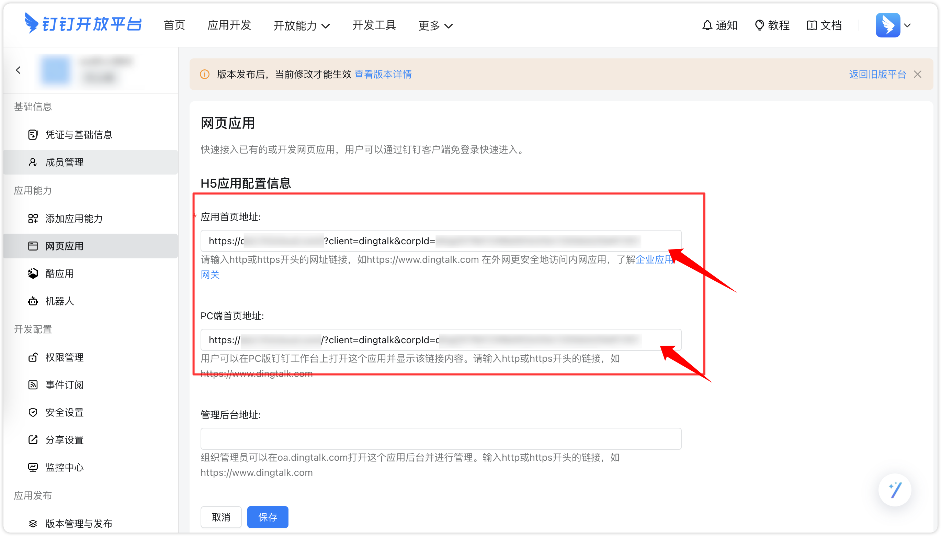Open the 应用开发 nav item
The image size is (941, 536).
(229, 25)
